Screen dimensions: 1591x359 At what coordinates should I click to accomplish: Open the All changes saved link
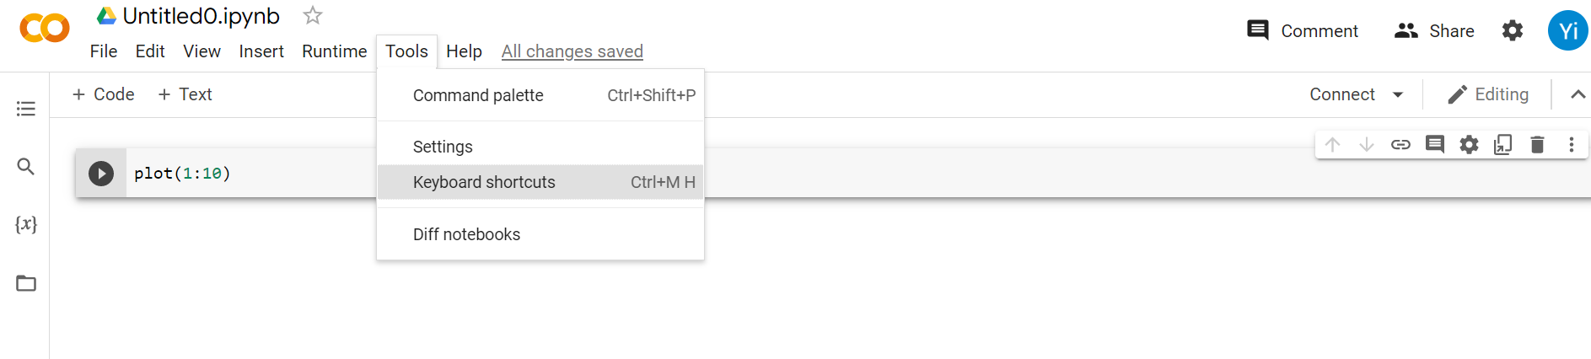pos(572,51)
